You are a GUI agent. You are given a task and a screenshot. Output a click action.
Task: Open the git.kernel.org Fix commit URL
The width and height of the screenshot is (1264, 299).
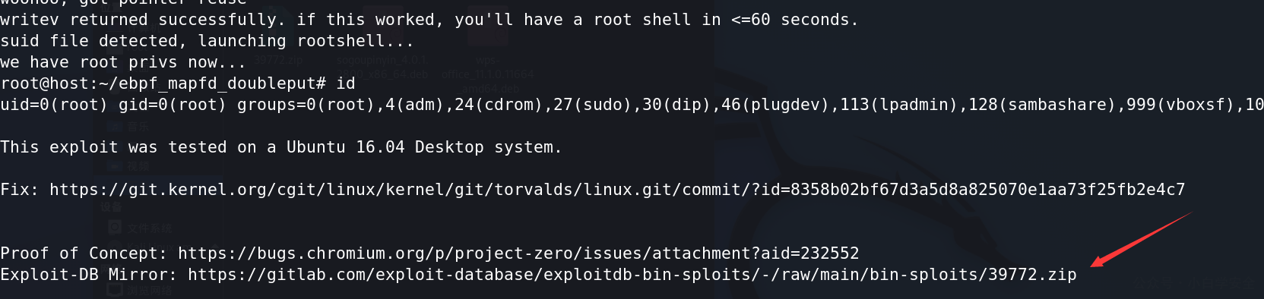[x=617, y=190]
